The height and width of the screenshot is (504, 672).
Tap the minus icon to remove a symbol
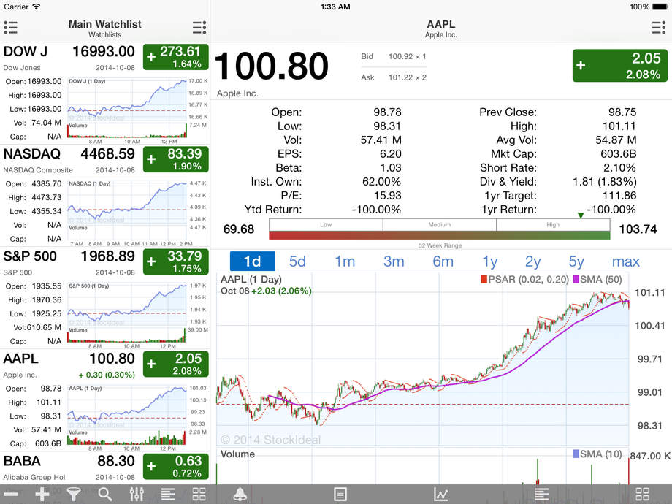[x=11, y=495]
